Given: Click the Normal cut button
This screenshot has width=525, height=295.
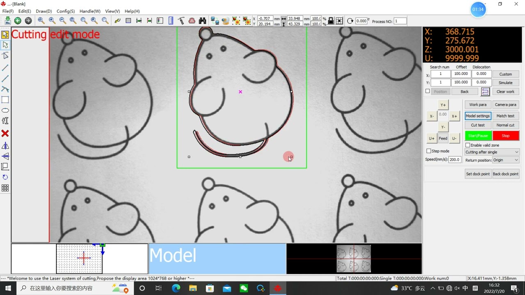Looking at the screenshot, I should pos(505,125).
